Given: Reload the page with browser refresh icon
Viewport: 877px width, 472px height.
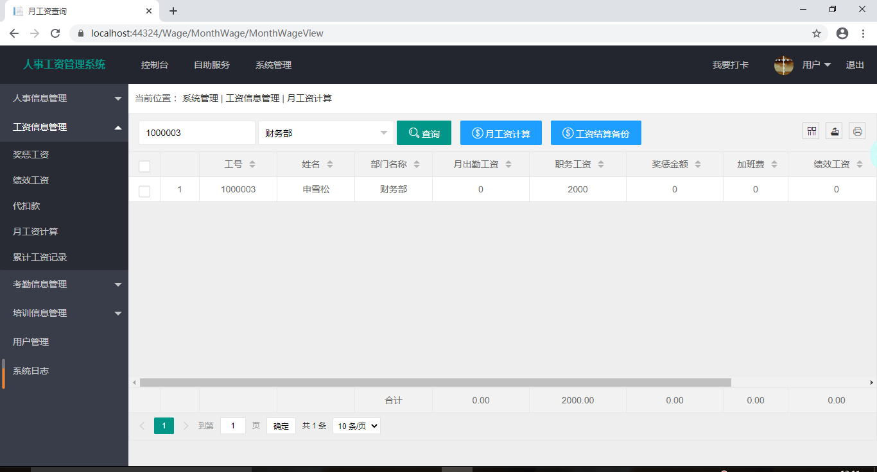Looking at the screenshot, I should pyautogui.click(x=55, y=33).
